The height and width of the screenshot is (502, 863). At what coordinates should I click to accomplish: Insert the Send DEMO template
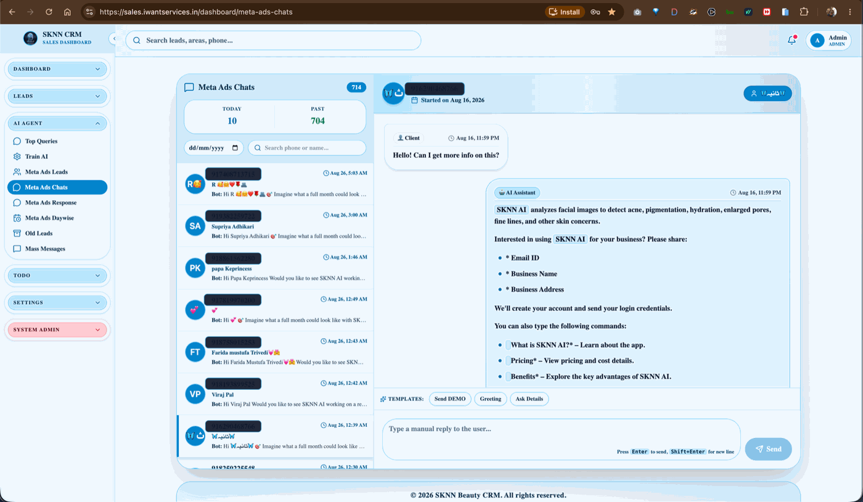coord(450,399)
